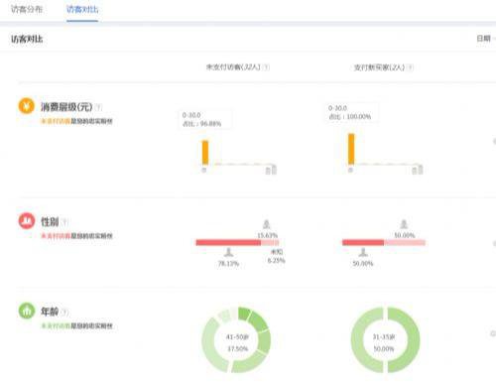Viewport: 496px width, 382px height.
Task: Click the 性别 heading
Action: click(x=50, y=221)
